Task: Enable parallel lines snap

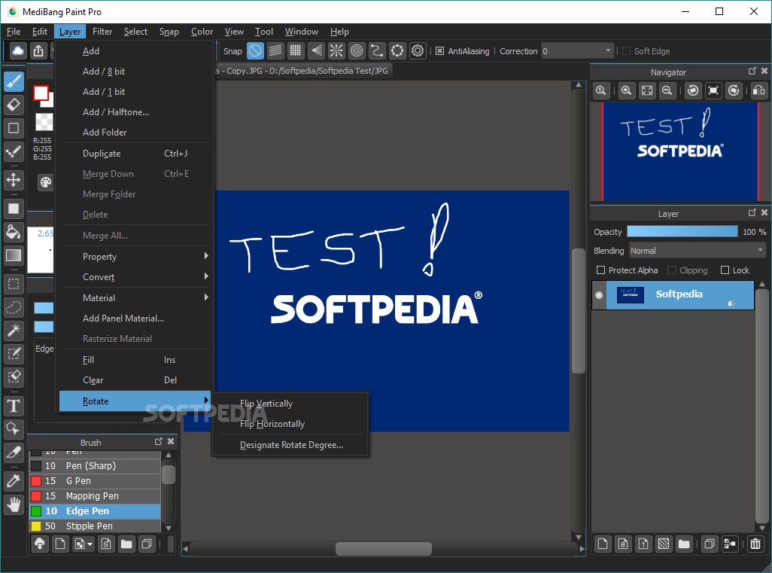Action: pyautogui.click(x=275, y=50)
